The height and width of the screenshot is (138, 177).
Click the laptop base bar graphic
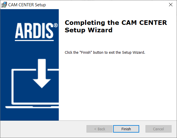pos(32,107)
